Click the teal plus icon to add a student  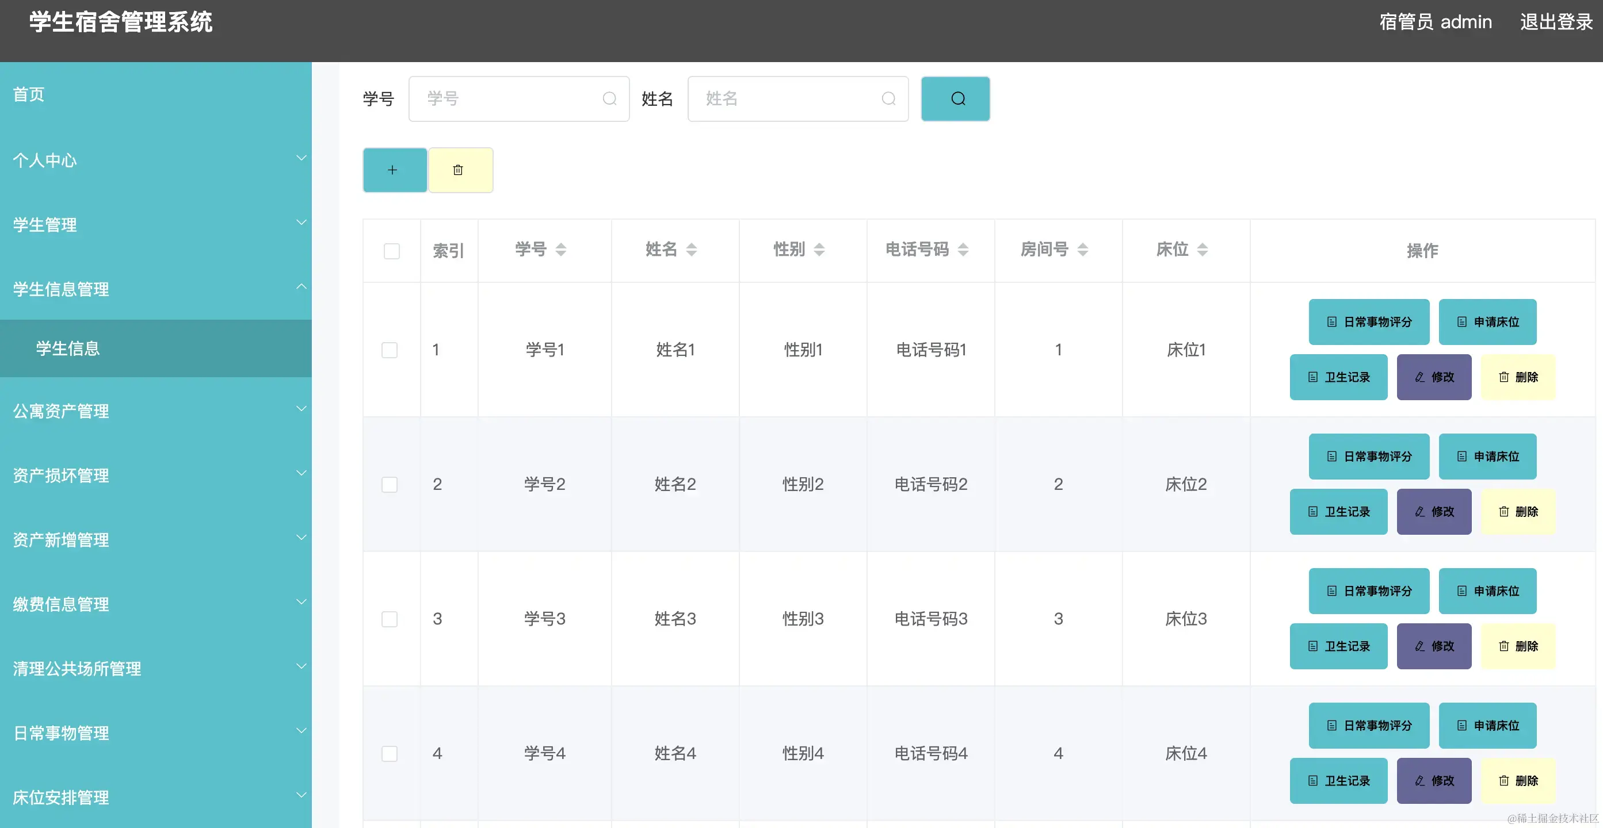[x=394, y=169]
